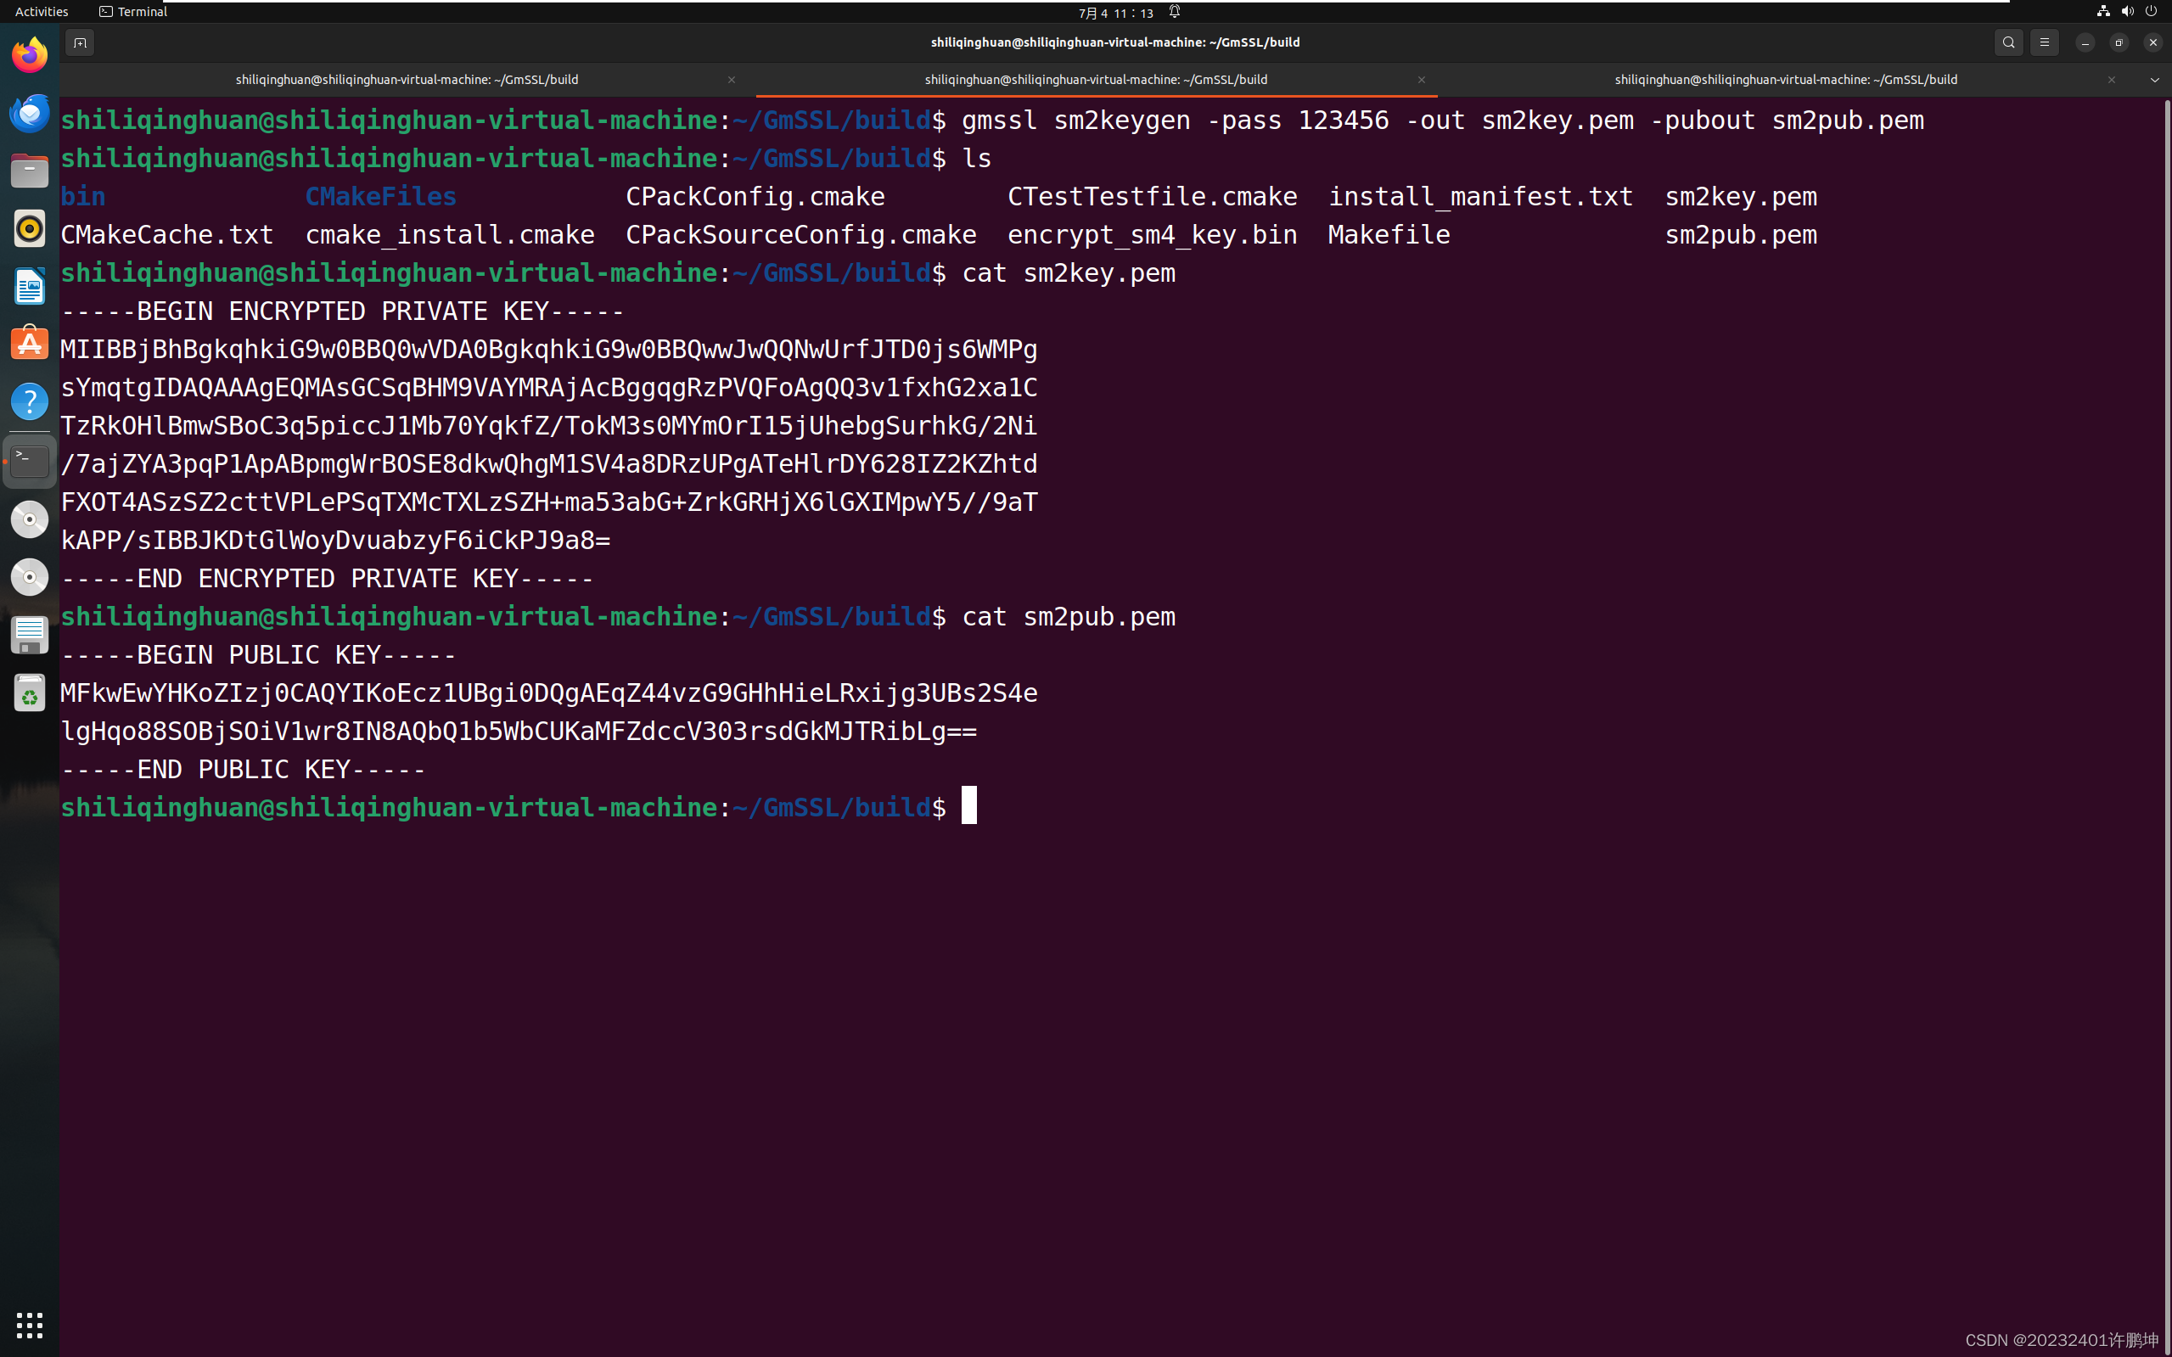Click the cat sm2key.pem command
This screenshot has width=2172, height=1357.
[1069, 272]
